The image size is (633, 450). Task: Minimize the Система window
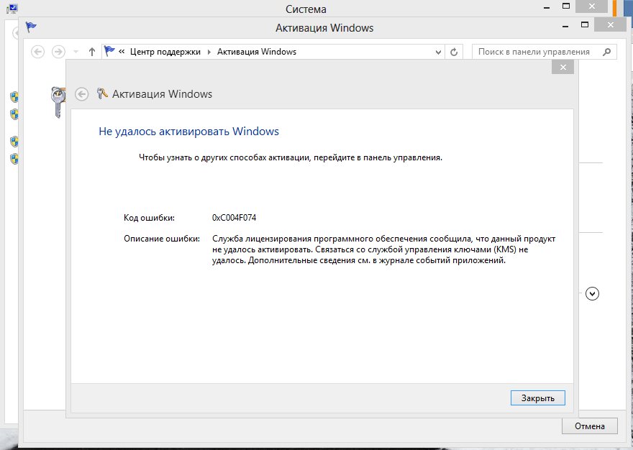click(x=547, y=8)
